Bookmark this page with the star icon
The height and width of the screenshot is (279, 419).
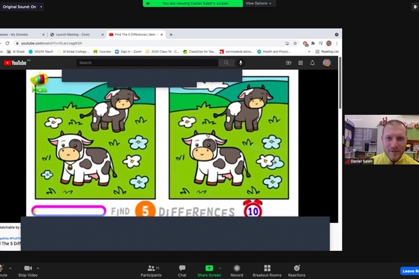tap(295, 44)
